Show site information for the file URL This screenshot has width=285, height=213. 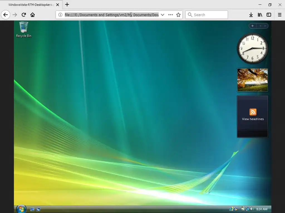click(60, 15)
